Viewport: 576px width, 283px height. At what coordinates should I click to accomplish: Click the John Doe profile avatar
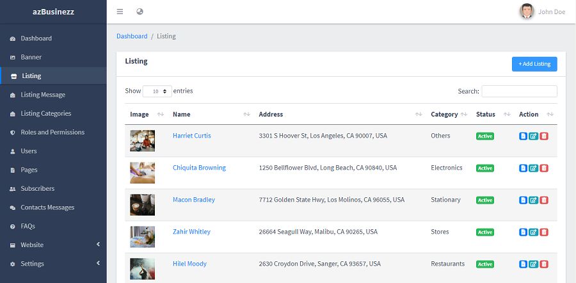pos(527,12)
